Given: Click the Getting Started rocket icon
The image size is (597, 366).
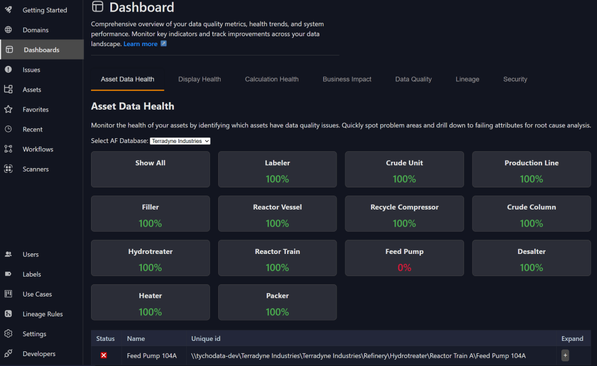Looking at the screenshot, I should click(x=8, y=10).
